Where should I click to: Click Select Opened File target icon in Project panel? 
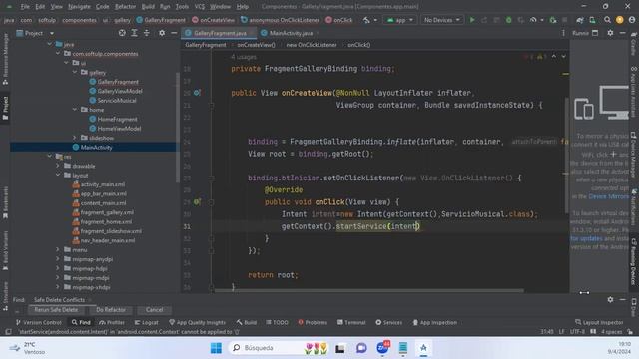(122, 33)
